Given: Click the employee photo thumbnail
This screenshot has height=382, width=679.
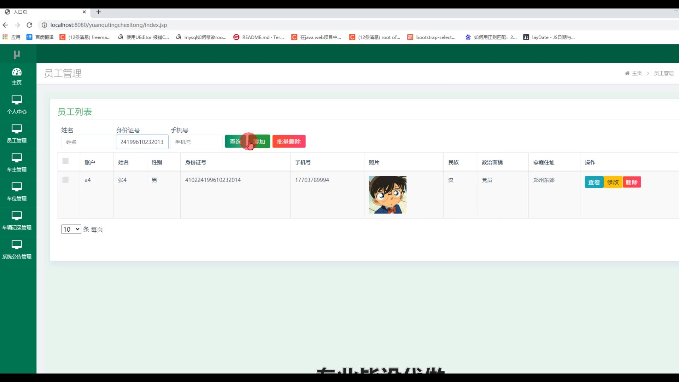Looking at the screenshot, I should click(x=388, y=195).
